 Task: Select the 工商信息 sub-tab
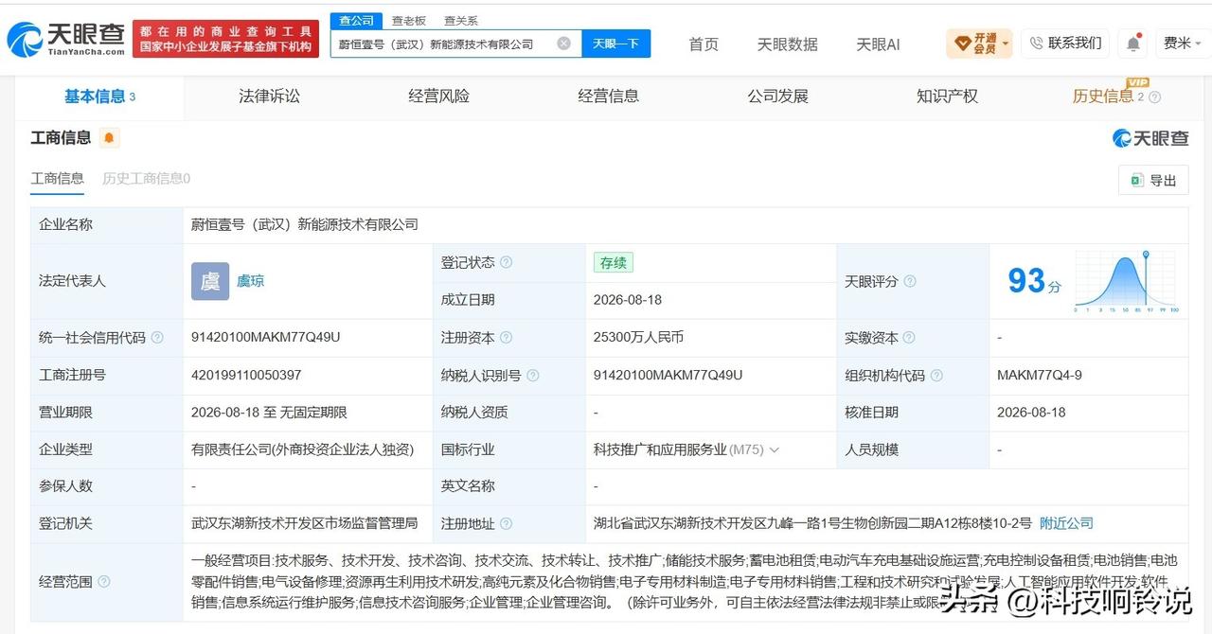[57, 179]
